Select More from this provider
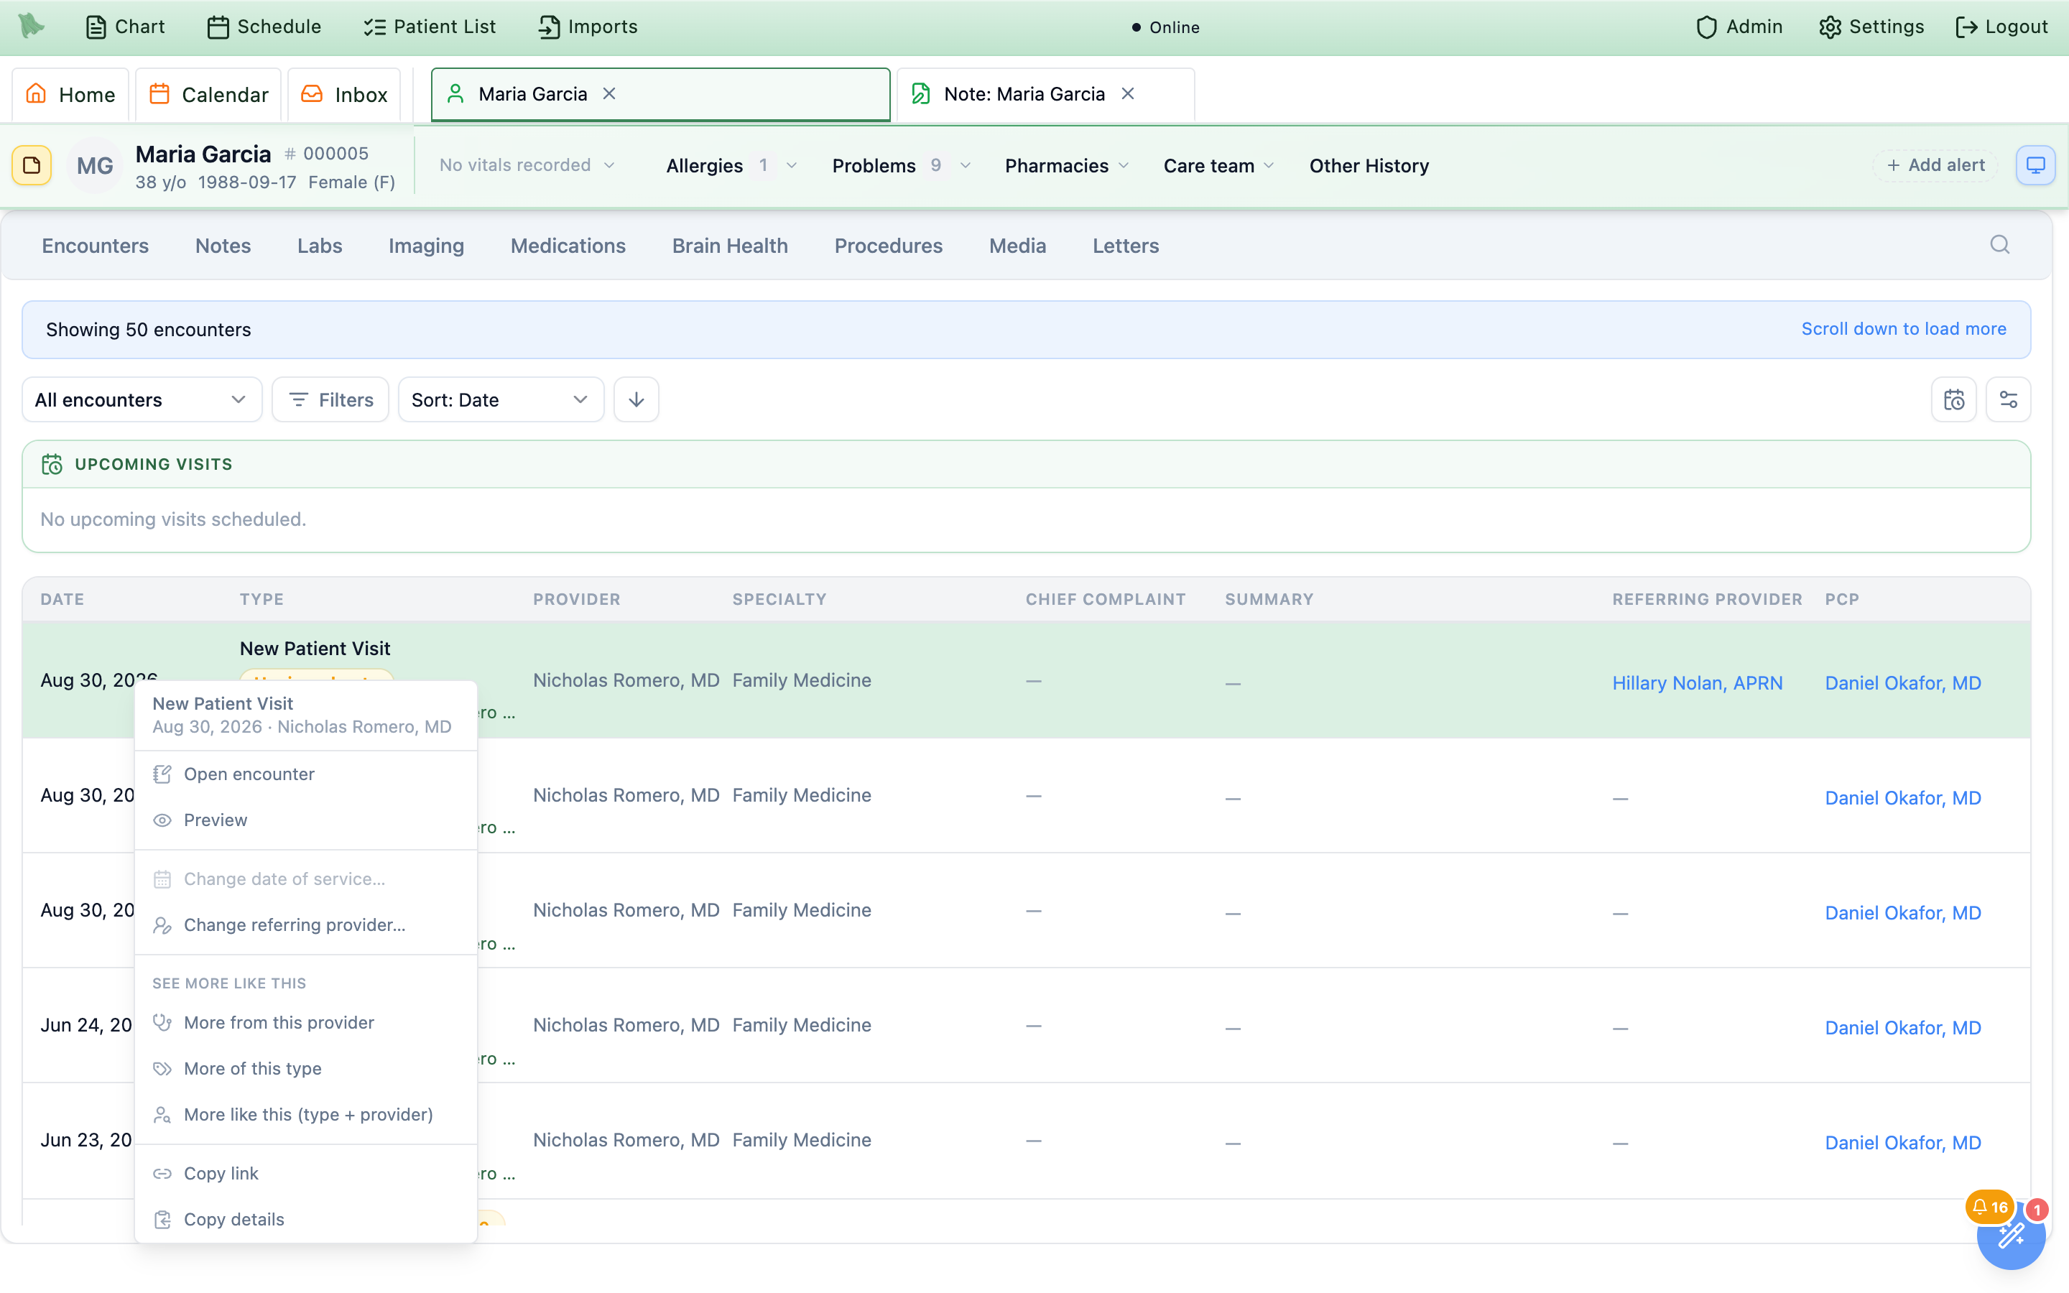 click(x=306, y=1023)
